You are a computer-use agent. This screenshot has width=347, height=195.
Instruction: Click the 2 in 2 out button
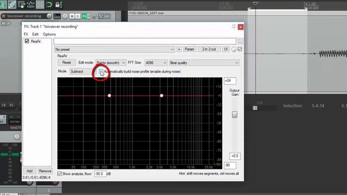coord(209,49)
